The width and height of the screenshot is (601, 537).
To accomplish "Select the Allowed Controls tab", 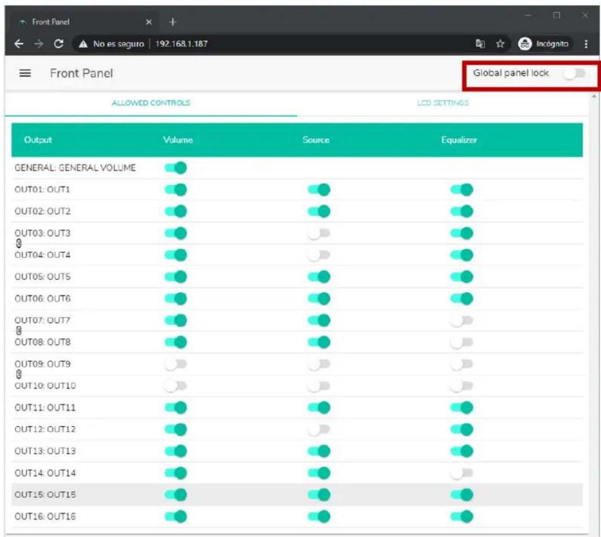I will [151, 103].
